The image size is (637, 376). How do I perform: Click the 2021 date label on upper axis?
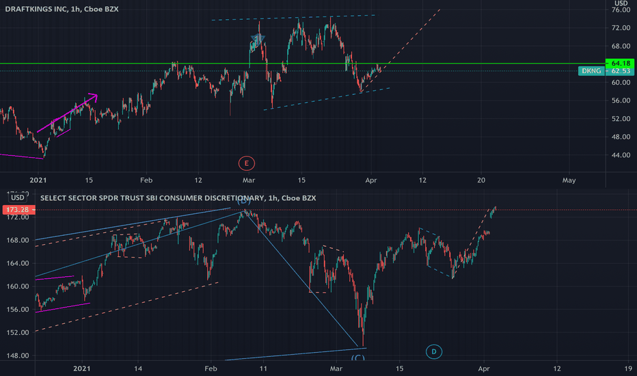click(38, 180)
